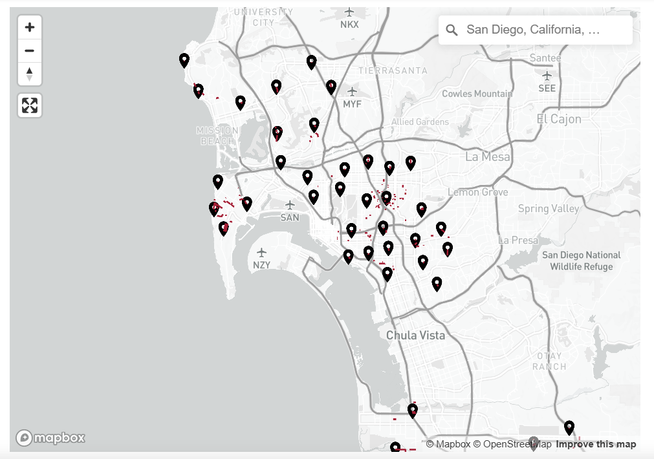Viewport: 654px width, 459px height.
Task: Focus the San Diego, California search field
Action: (x=535, y=30)
